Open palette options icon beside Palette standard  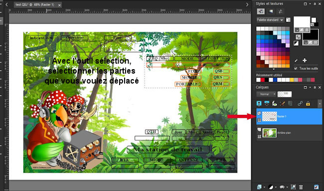click(288, 20)
